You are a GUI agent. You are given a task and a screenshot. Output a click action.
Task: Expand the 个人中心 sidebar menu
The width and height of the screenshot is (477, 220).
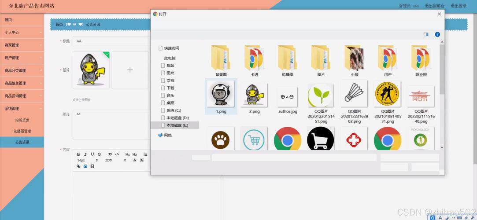pos(22,32)
